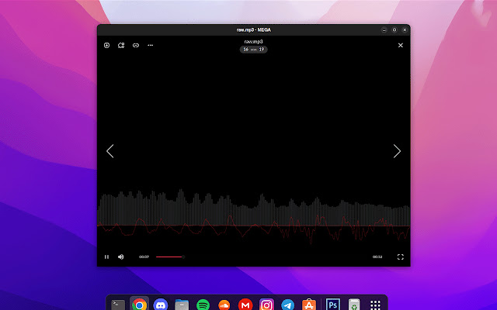
Task: Open the Files manager from the dock
Action: coord(182,305)
